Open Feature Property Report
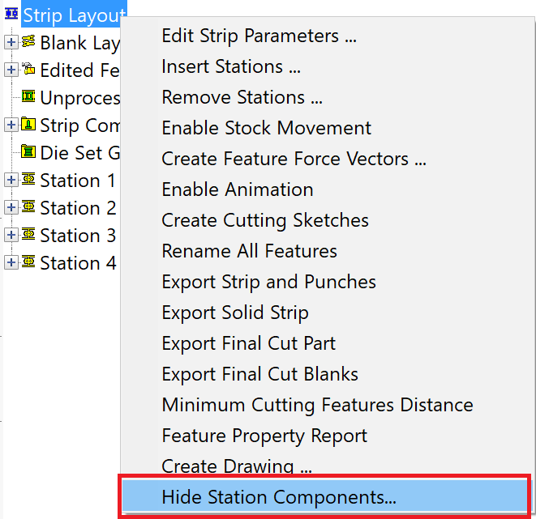 [264, 436]
